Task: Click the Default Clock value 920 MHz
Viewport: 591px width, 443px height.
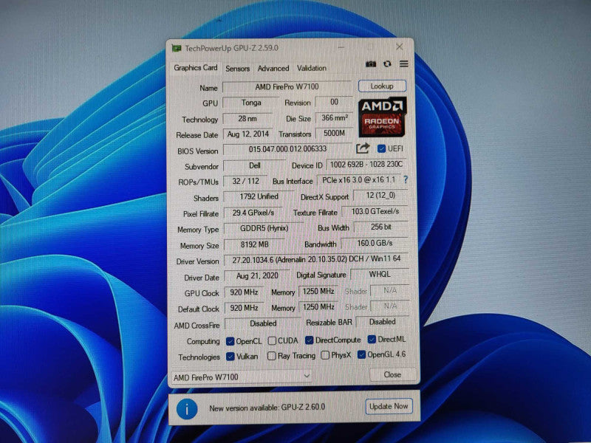Action: coord(244,308)
